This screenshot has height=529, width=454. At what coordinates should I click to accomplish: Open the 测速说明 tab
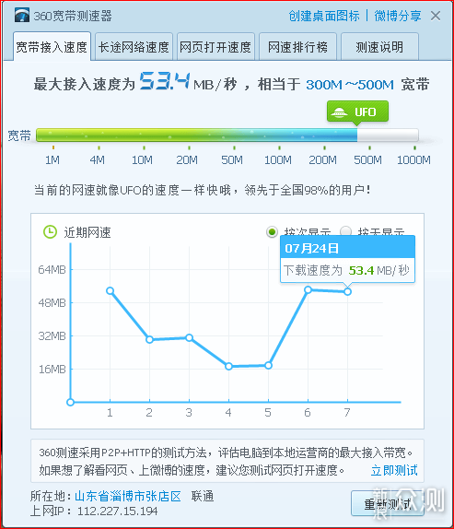click(379, 47)
